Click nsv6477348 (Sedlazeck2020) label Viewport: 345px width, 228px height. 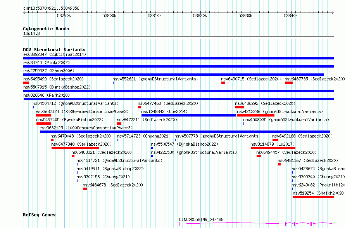[x=81, y=144]
